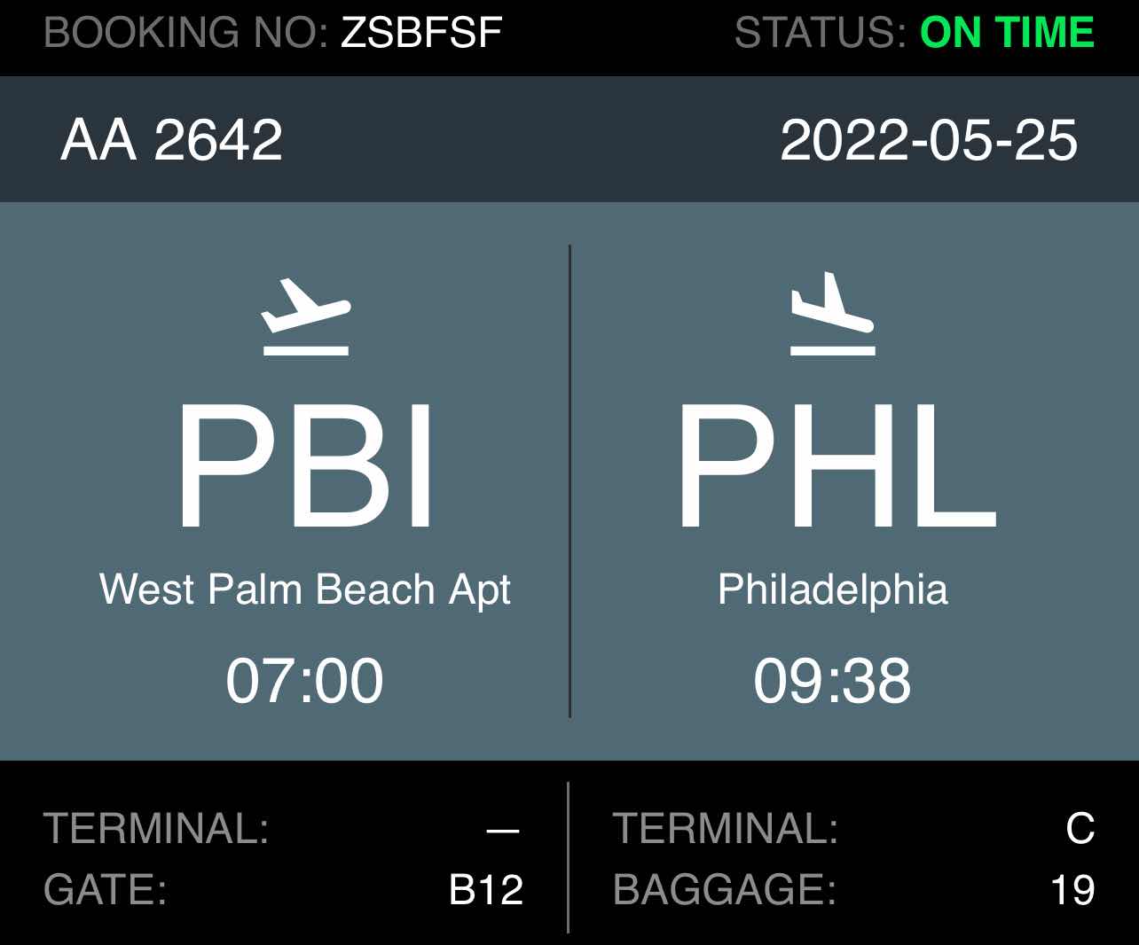Image resolution: width=1139 pixels, height=945 pixels.
Task: Click the departure terminal dash value
Action: click(503, 830)
